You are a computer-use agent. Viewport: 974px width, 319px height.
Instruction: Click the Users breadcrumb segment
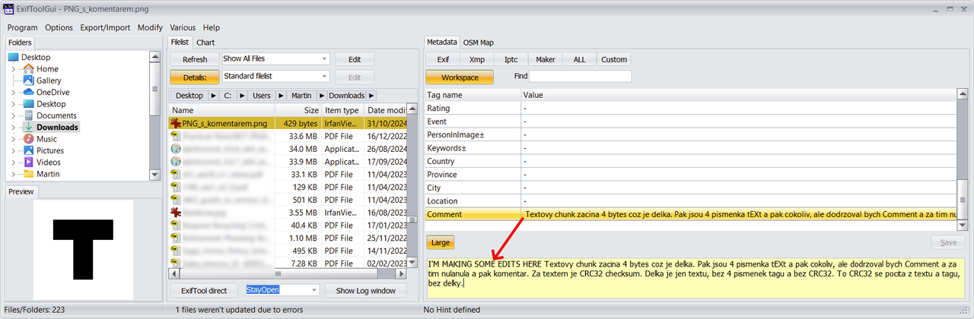pyautogui.click(x=262, y=96)
